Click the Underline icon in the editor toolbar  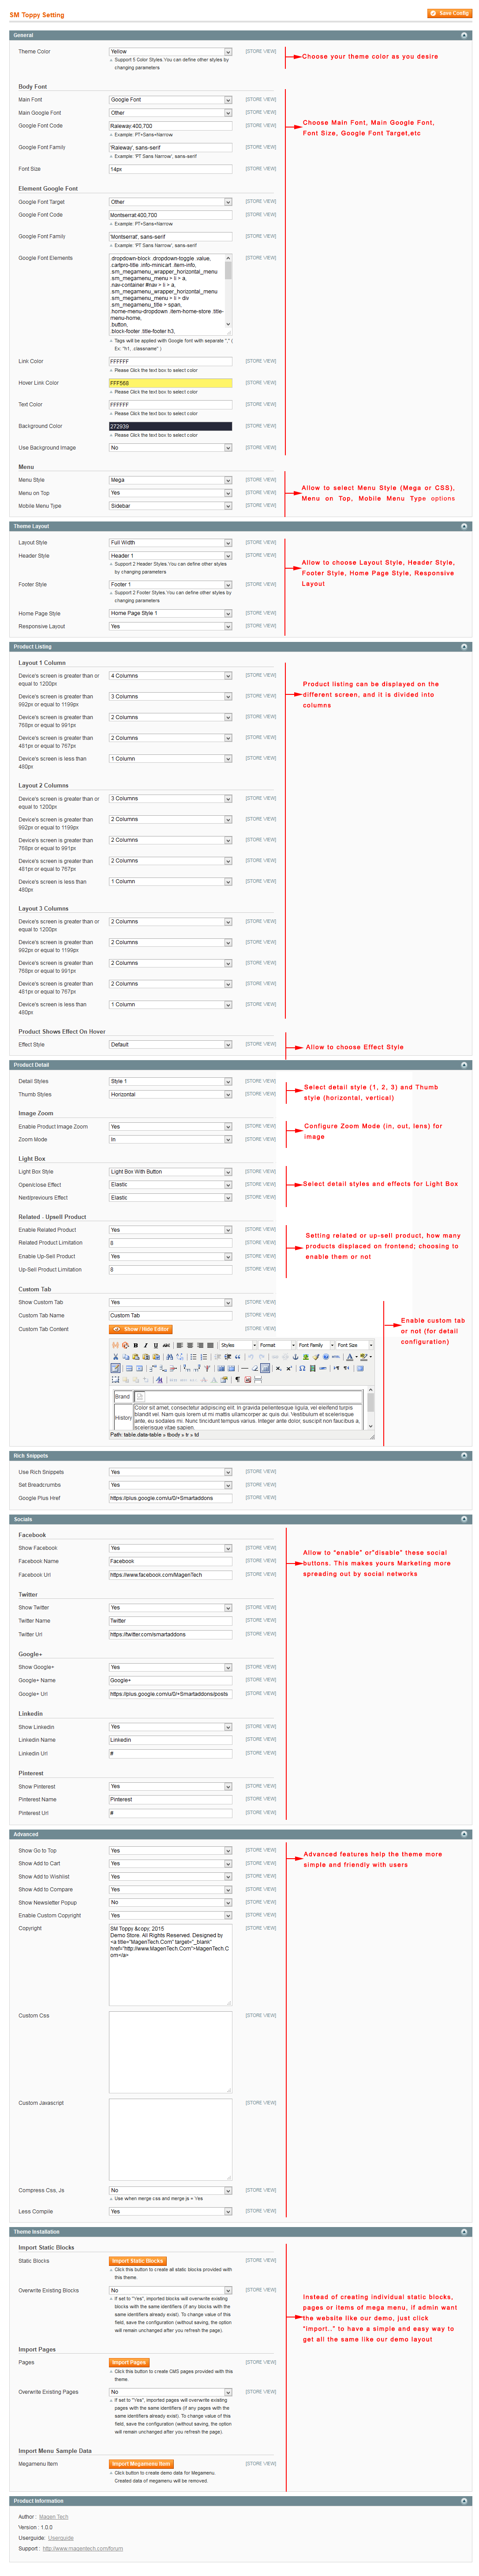[x=156, y=1345]
